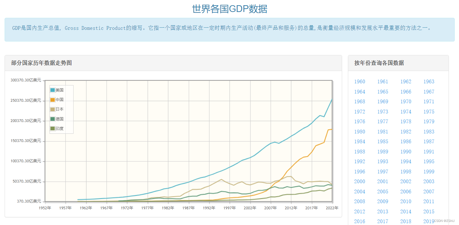The image size is (459, 225).
Task: View countries' GDP for 2001
Action: point(383,181)
